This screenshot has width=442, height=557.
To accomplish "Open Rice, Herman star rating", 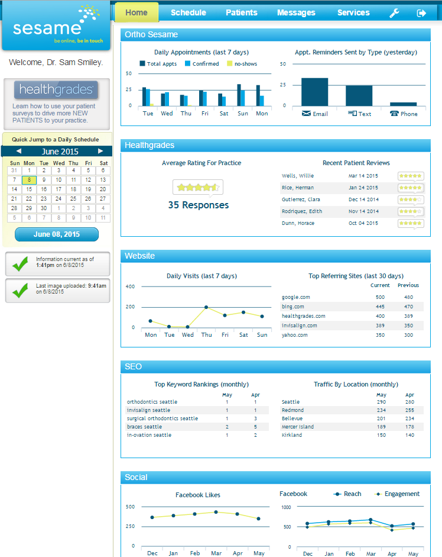I will [x=411, y=188].
